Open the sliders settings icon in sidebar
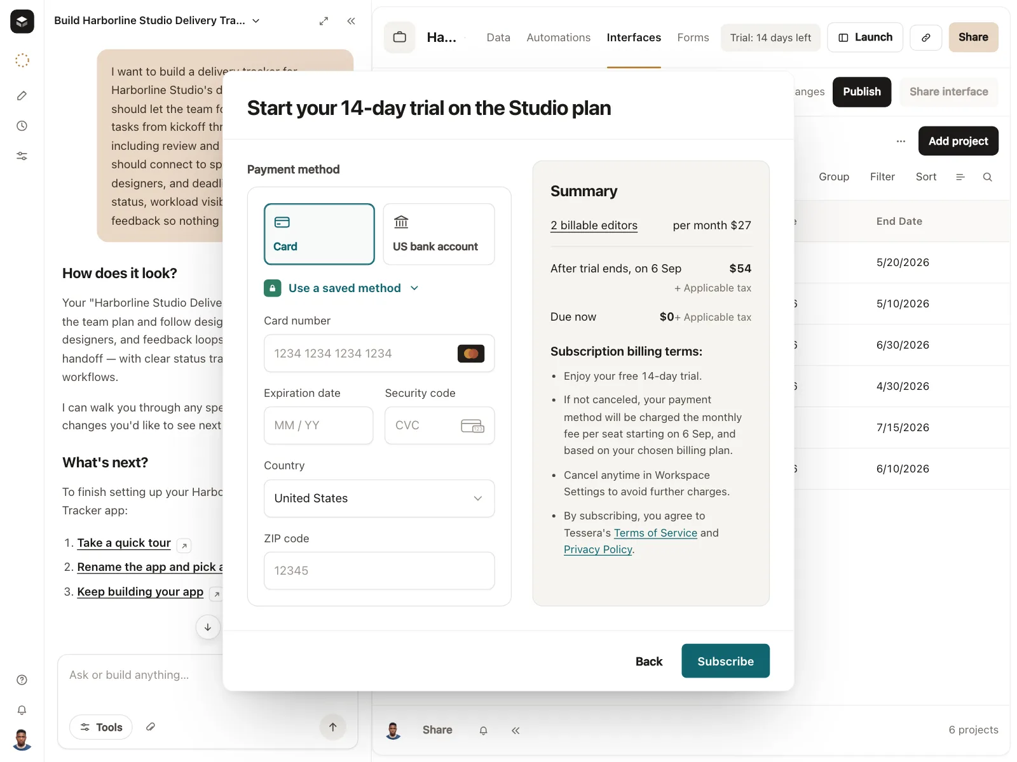1017x762 pixels. pyautogui.click(x=22, y=156)
